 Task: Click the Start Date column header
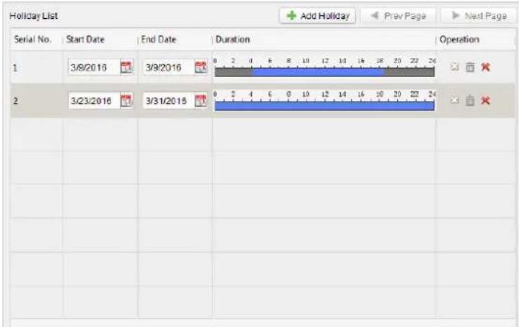coord(85,39)
